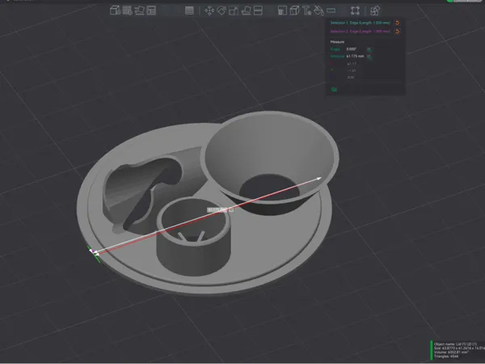Select the Cut tool

[258, 11]
